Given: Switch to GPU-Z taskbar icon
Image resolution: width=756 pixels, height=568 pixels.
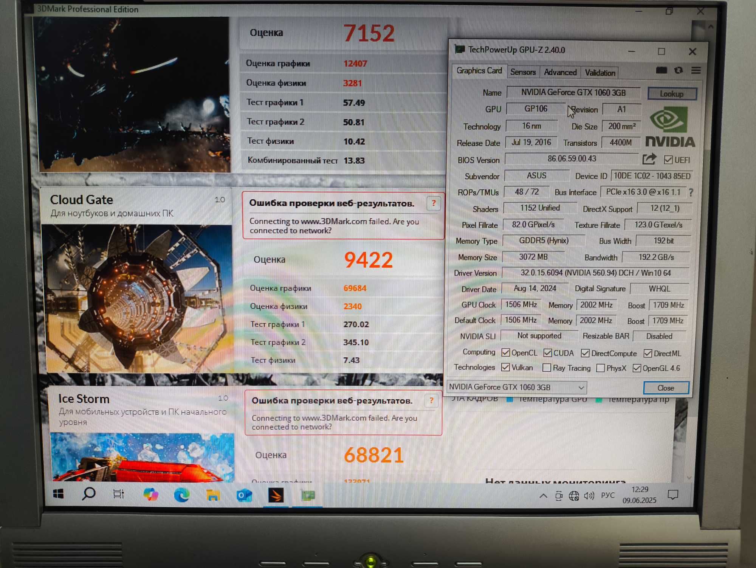Looking at the screenshot, I should [308, 495].
